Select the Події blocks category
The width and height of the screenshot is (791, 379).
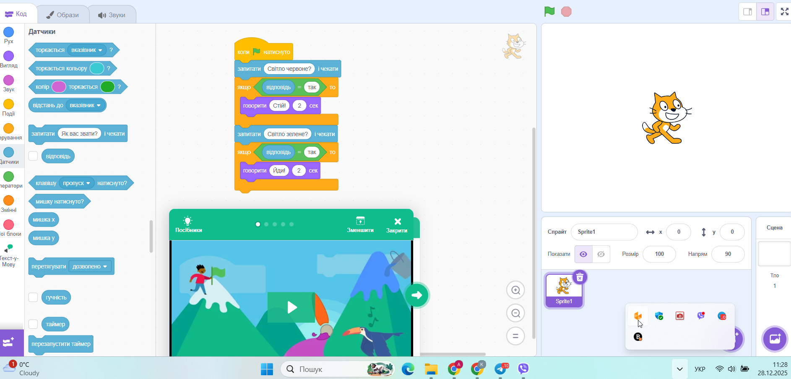(x=8, y=108)
